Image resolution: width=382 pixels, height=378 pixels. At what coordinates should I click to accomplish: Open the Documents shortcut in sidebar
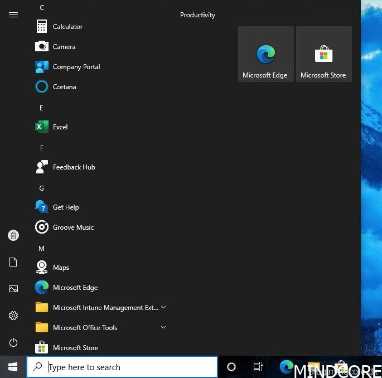(x=13, y=262)
